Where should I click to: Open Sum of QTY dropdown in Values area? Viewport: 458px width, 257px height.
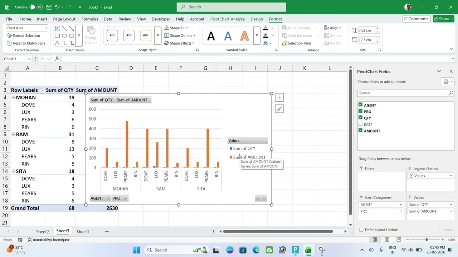point(451,205)
